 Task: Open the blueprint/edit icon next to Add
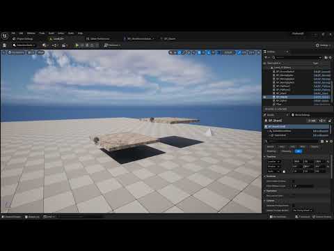(322, 121)
